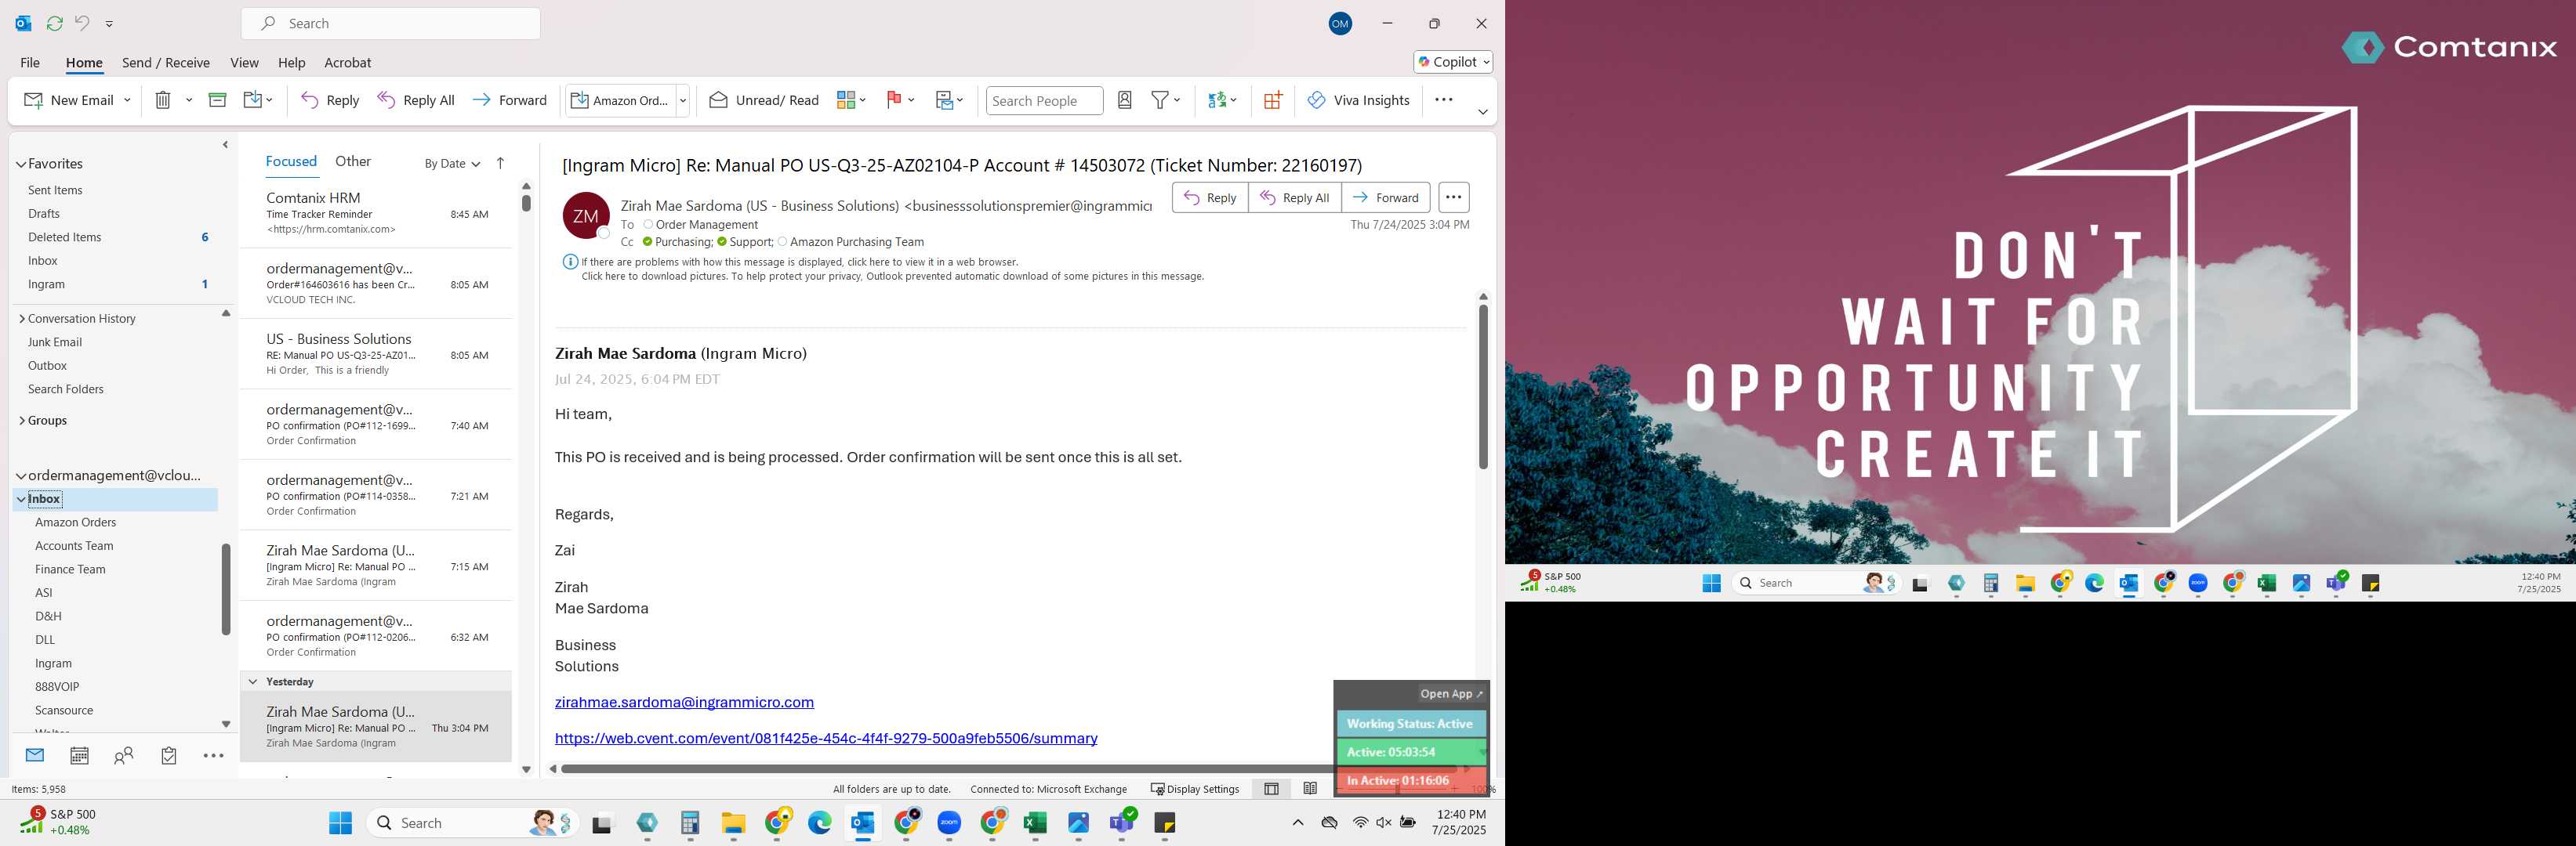2576x846 pixels.
Task: Click the Delete trash can icon
Action: (x=163, y=100)
